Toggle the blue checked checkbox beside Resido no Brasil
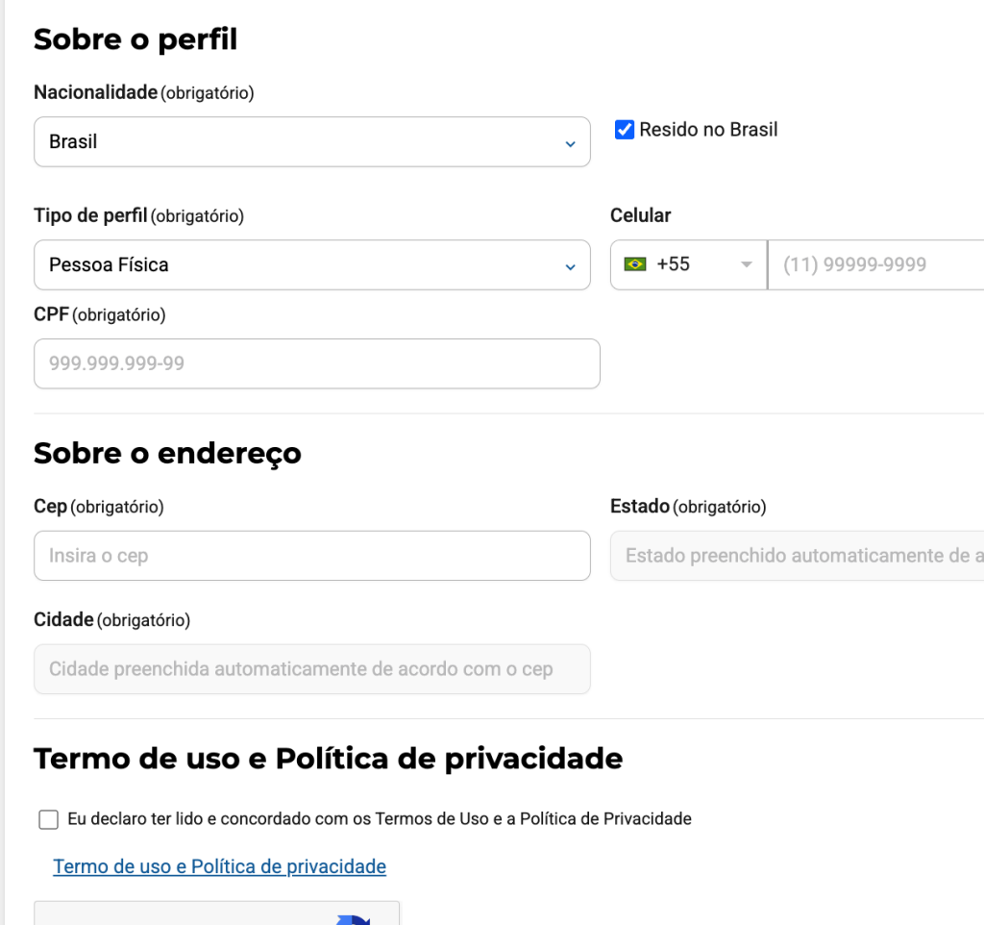Screen dimensions: 984x925 tap(624, 129)
